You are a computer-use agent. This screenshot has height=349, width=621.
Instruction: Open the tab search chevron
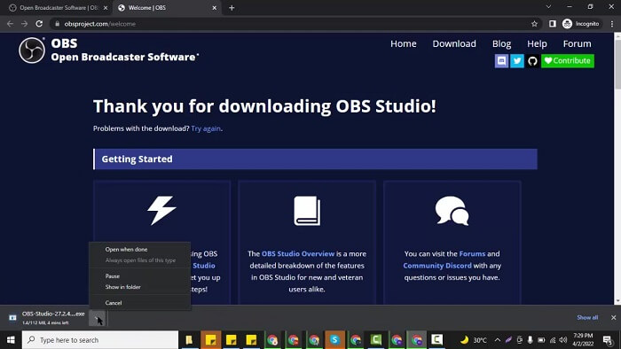[x=548, y=7]
